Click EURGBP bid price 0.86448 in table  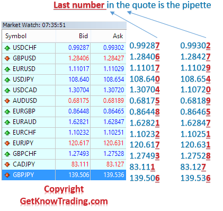pos(78,111)
